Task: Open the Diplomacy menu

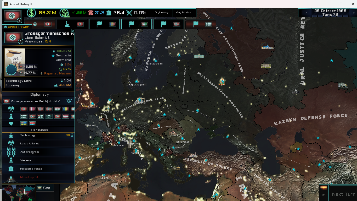Action: [x=161, y=13]
